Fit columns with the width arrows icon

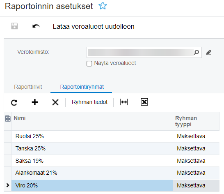[124, 102]
